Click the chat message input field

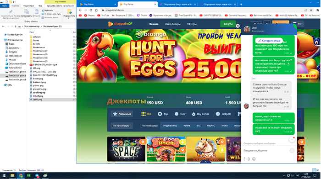[x=266, y=150]
